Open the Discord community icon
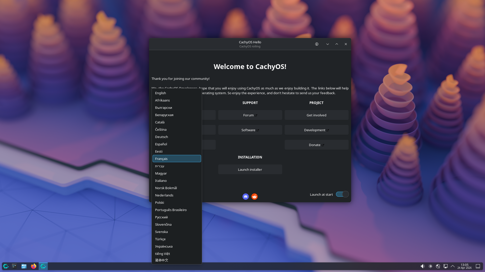This screenshot has width=485, height=272. click(246, 196)
